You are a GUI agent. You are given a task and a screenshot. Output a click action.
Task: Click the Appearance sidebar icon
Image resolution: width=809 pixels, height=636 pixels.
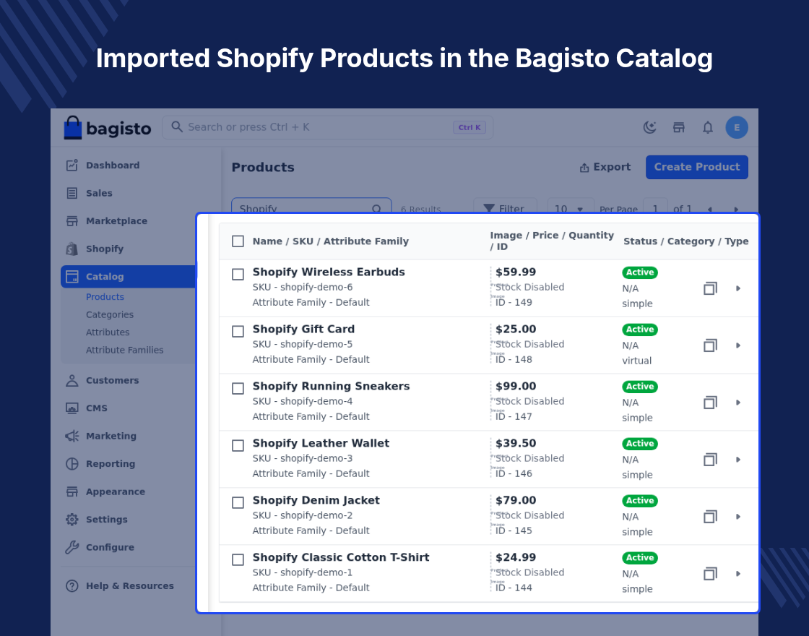coord(72,491)
